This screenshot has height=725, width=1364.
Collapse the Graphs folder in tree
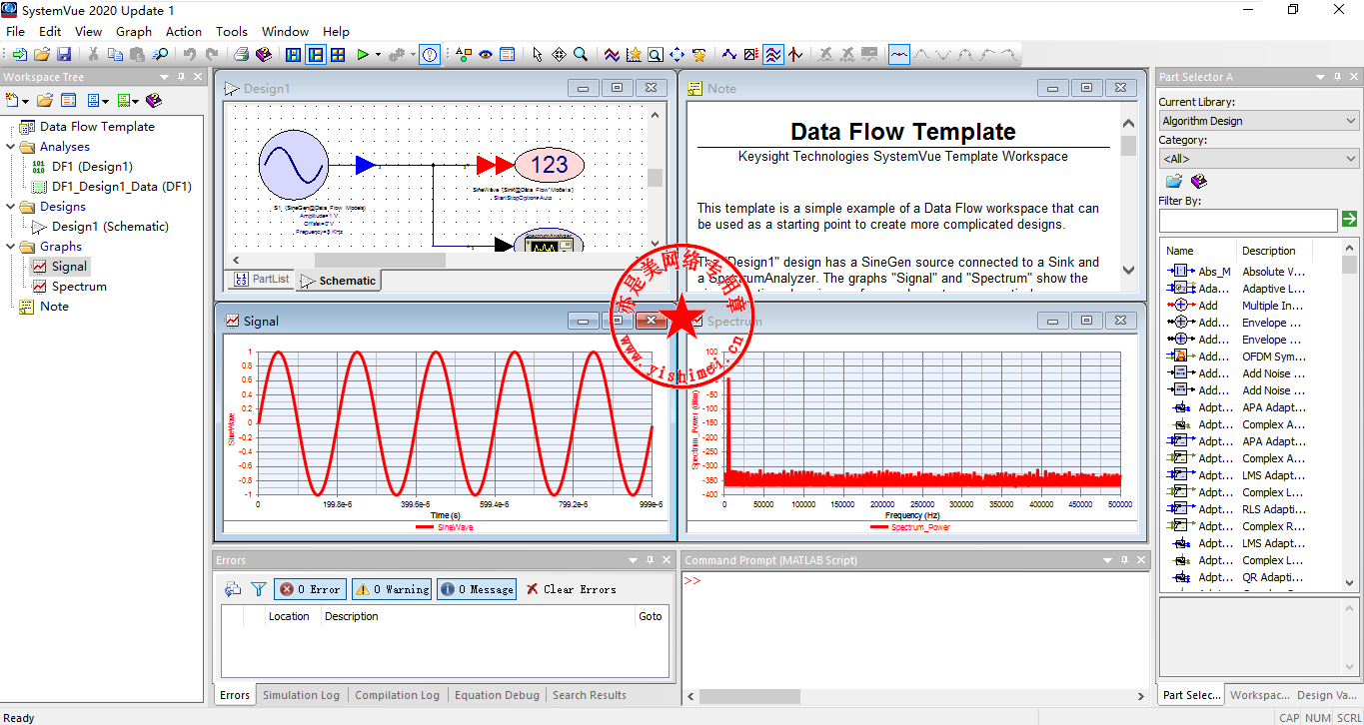(11, 247)
